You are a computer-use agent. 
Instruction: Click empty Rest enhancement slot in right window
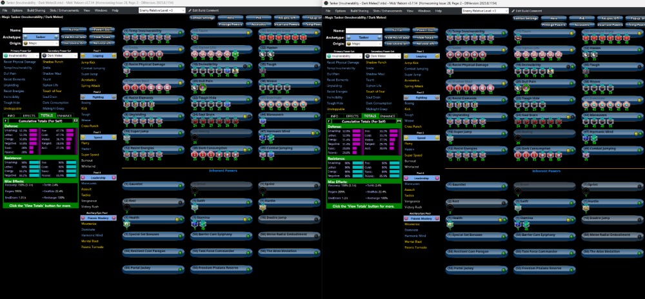click(x=450, y=207)
